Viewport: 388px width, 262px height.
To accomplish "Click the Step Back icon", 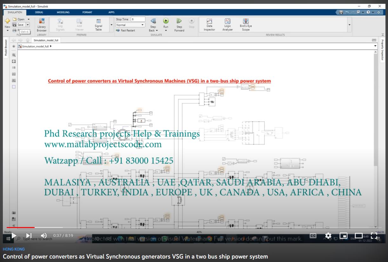I will (x=153, y=21).
